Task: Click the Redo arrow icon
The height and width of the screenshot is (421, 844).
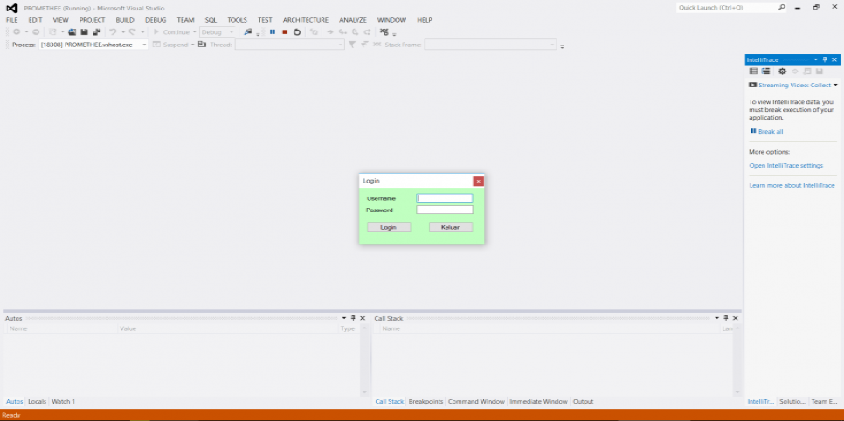Action: 132,31
